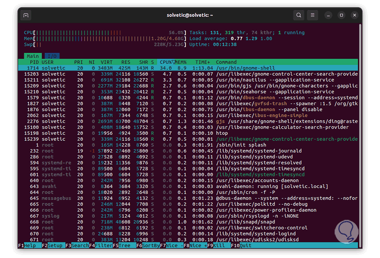380x258 pixels.
Task: Click F7 Nice - button
Action: (172, 245)
